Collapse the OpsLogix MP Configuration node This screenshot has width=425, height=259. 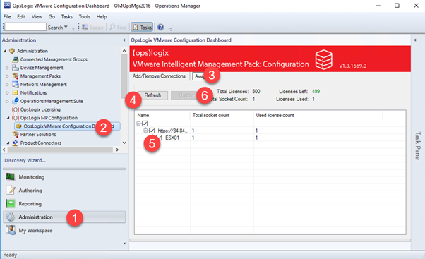8,118
